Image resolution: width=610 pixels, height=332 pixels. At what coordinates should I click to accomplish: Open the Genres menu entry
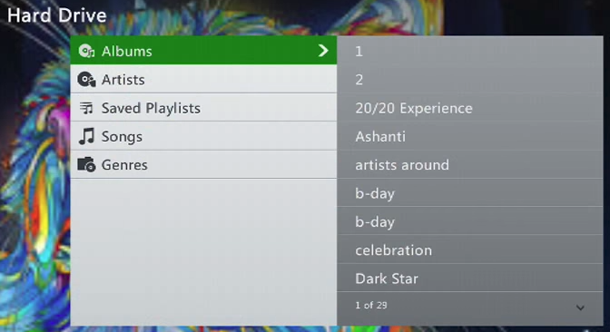(203, 164)
